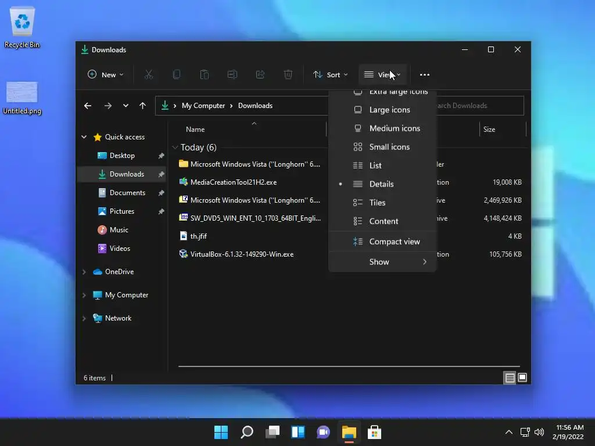This screenshot has width=595, height=446.
Task: Click pin icon next to Documents
Action: 162,193
